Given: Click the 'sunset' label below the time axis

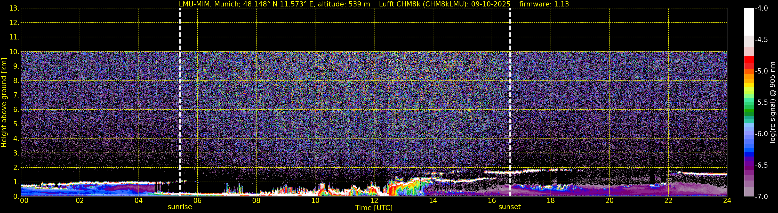Looking at the screenshot, I should tap(509, 207).
